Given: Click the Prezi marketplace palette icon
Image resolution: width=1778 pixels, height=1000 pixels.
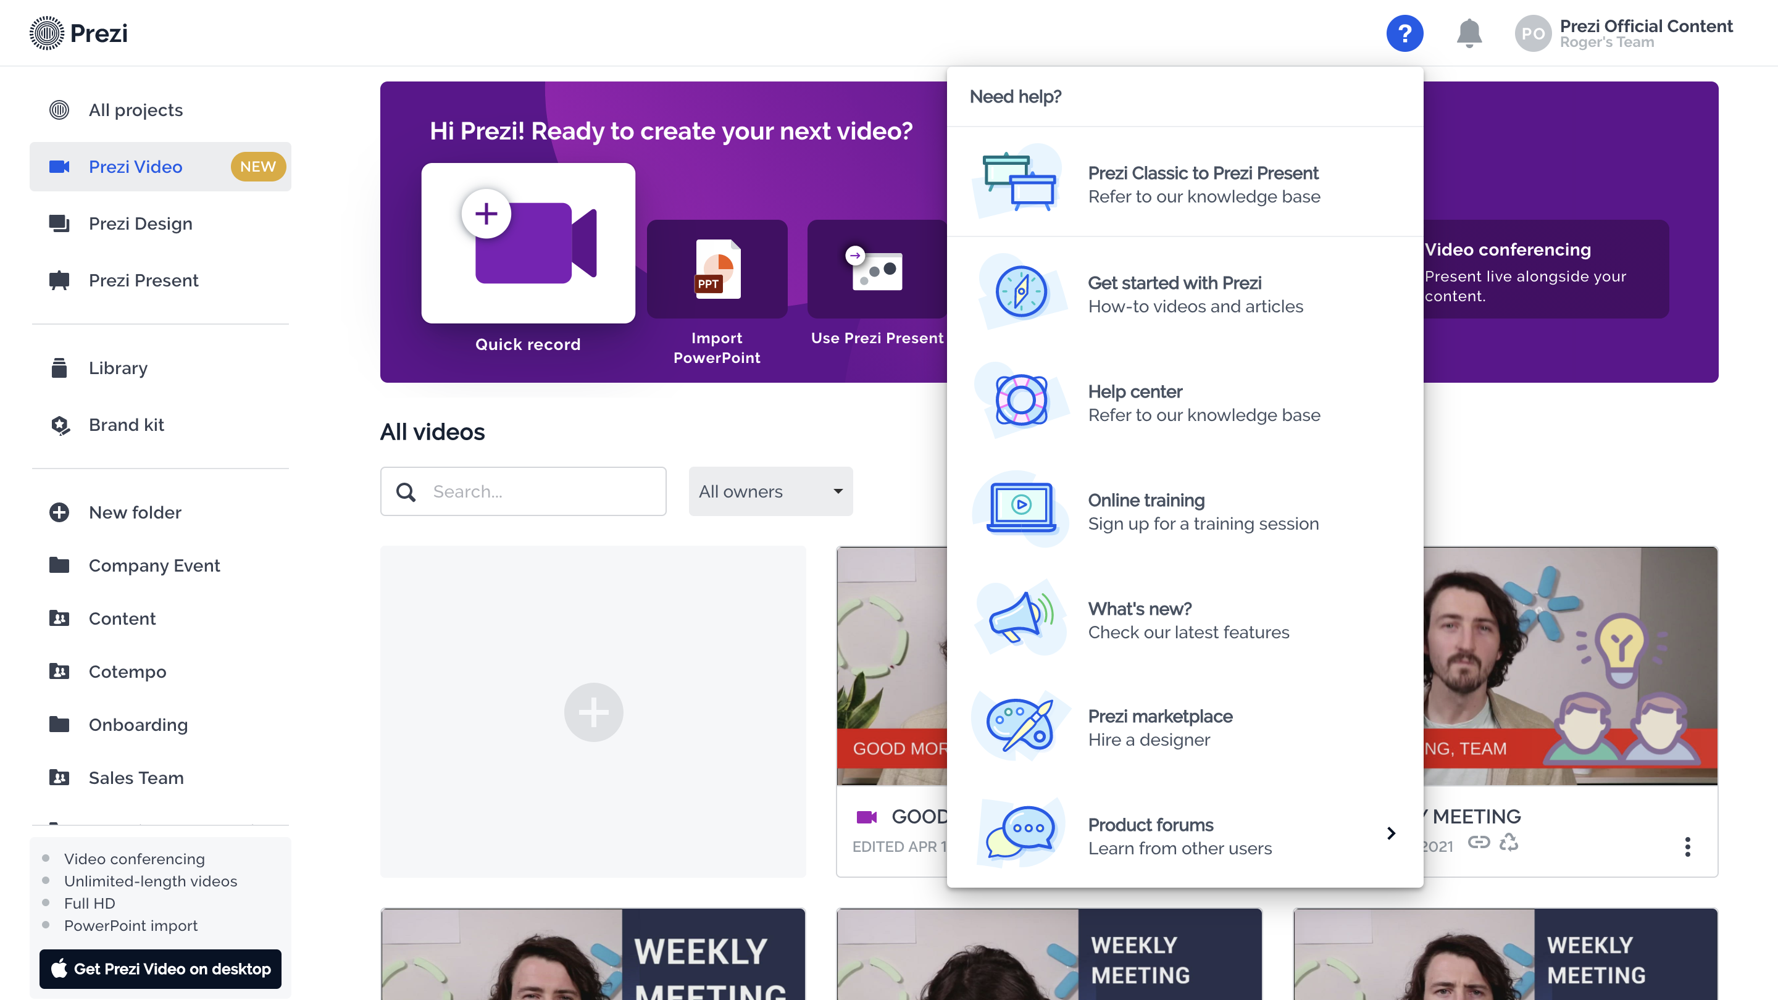Looking at the screenshot, I should pyautogui.click(x=1021, y=726).
